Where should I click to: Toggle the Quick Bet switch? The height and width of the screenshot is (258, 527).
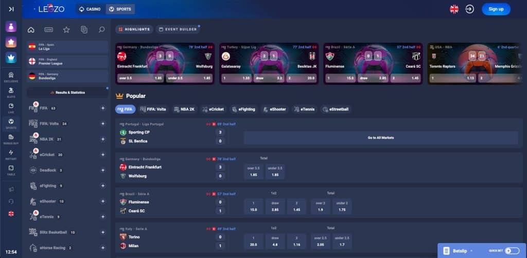coord(512,251)
